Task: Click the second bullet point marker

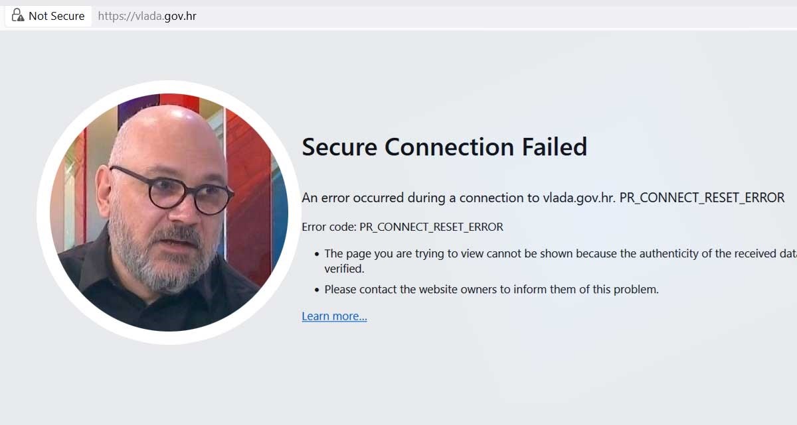Action: pos(317,290)
